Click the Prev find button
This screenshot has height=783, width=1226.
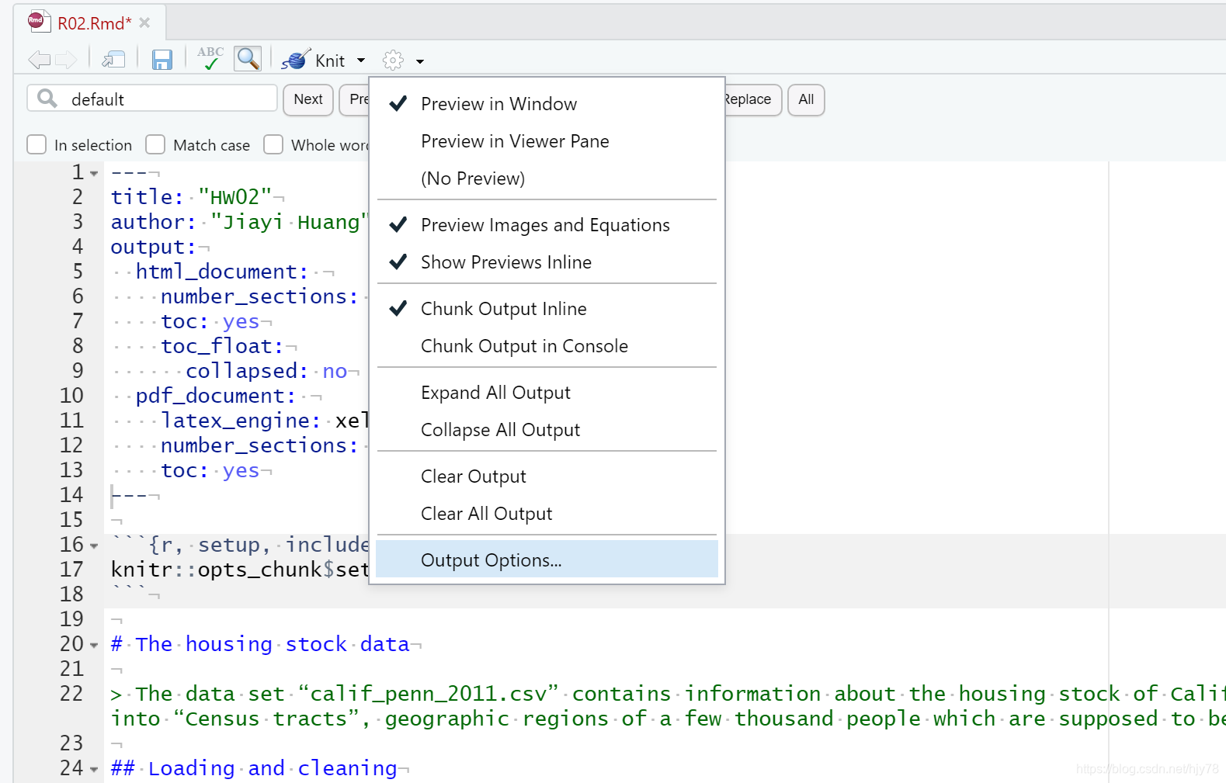coord(356,99)
